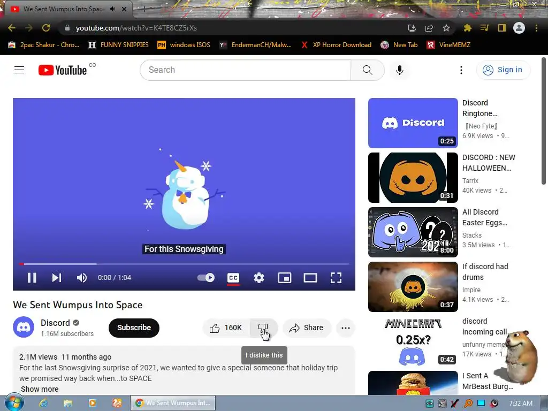The height and width of the screenshot is (411, 548).
Task: Bookmark this tab star
Action: [446, 28]
